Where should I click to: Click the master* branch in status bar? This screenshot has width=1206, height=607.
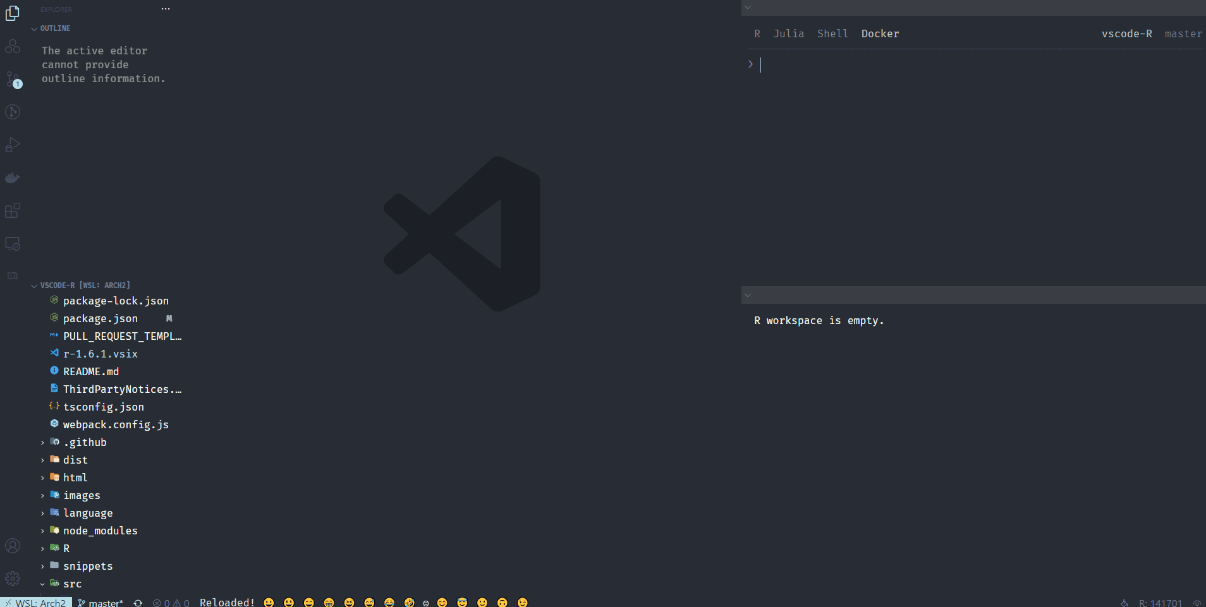pyautogui.click(x=100, y=603)
